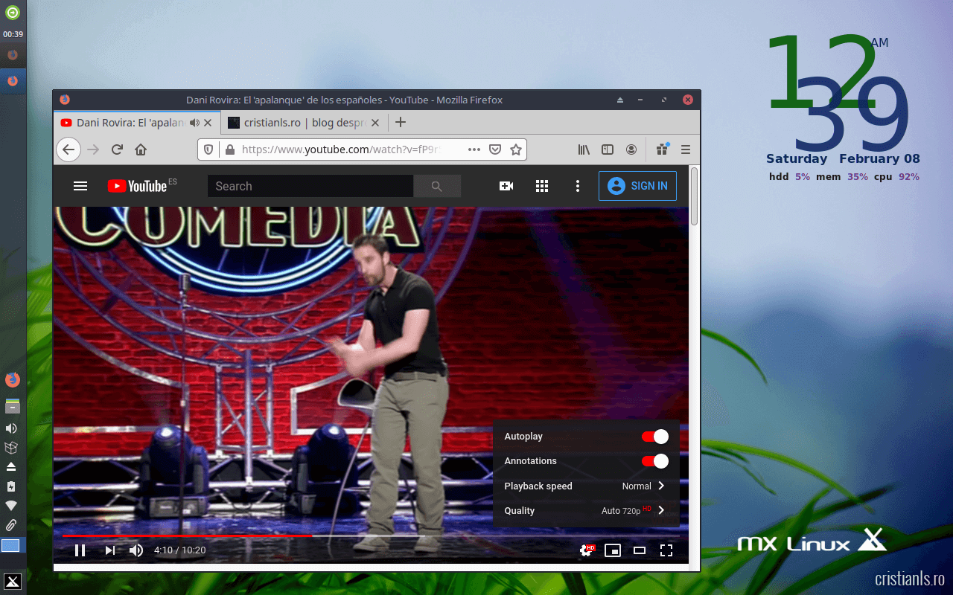Open a new browser tab
Screen dimensions: 953x595
pos(401,122)
